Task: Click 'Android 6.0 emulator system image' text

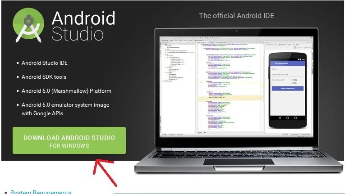Action: click(65, 105)
